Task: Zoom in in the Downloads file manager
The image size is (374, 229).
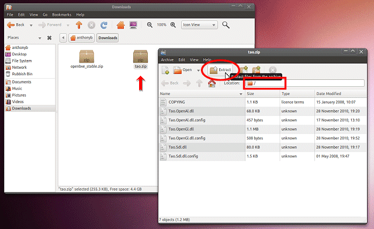Action: (x=173, y=24)
